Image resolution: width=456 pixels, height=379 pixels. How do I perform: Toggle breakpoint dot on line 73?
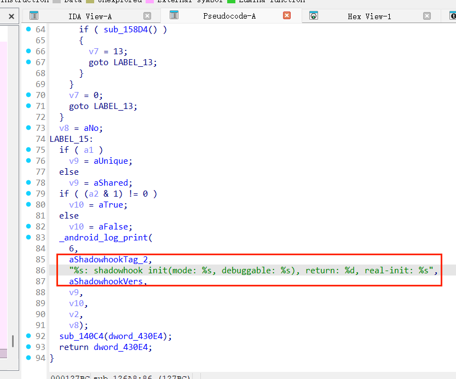[28, 128]
